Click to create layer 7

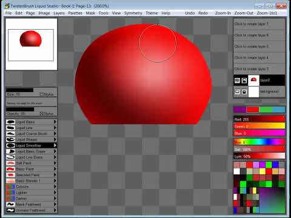(259, 24)
